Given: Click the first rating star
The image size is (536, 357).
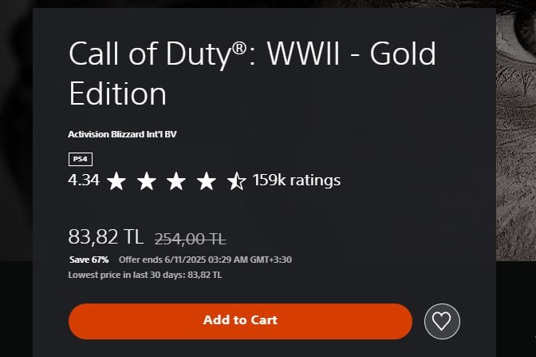Looking at the screenshot, I should (x=116, y=180).
